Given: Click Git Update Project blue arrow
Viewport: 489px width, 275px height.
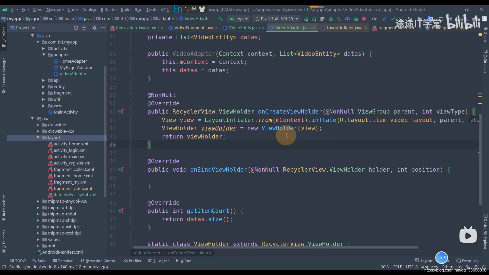Looking at the screenshot, I should [x=385, y=19].
